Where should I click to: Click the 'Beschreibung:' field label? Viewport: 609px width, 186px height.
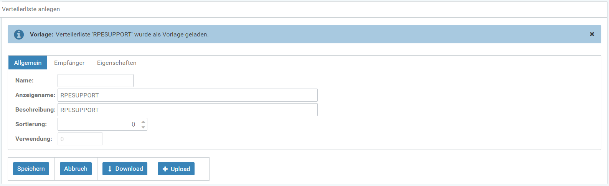point(35,110)
